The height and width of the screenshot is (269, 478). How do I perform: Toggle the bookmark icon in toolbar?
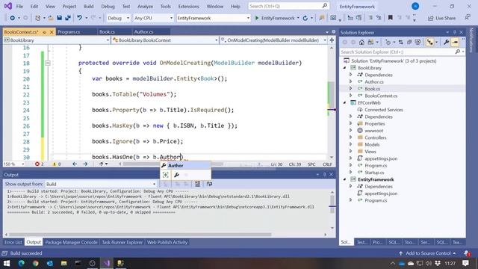click(x=390, y=18)
